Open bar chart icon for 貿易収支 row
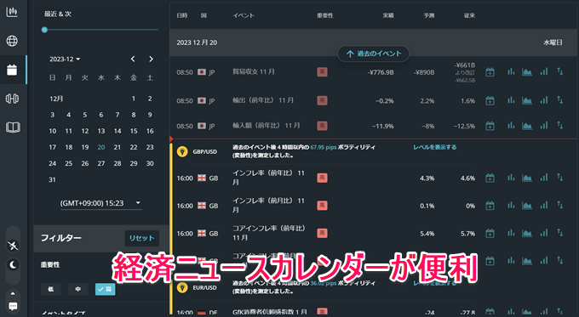Image resolution: width=579 pixels, height=317 pixels. 511,71
